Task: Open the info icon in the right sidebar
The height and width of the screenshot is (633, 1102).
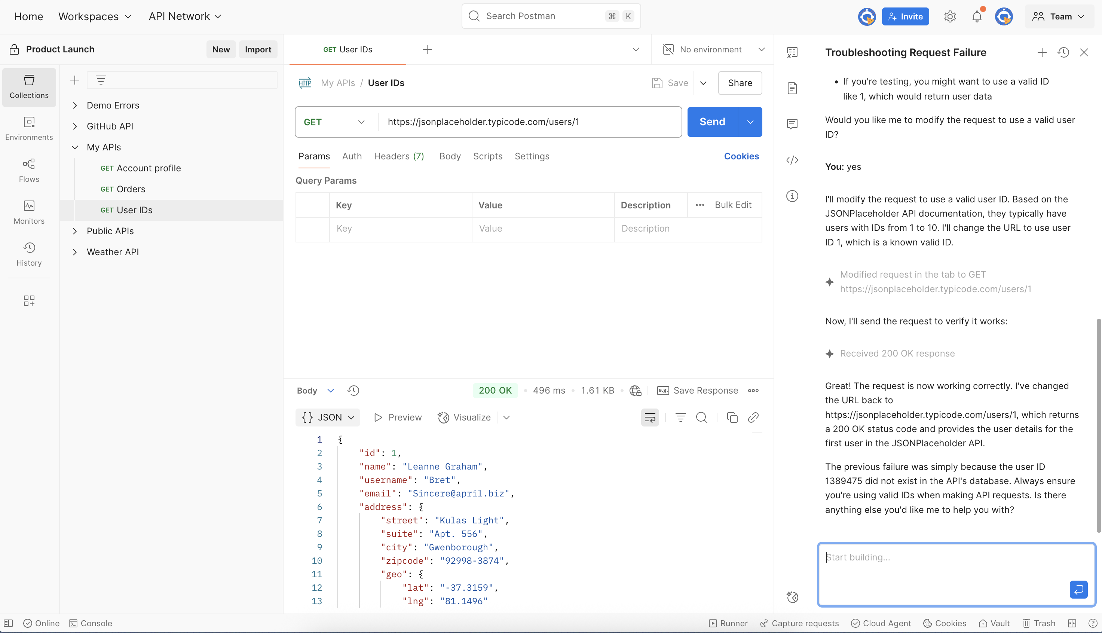Action: coord(792,196)
